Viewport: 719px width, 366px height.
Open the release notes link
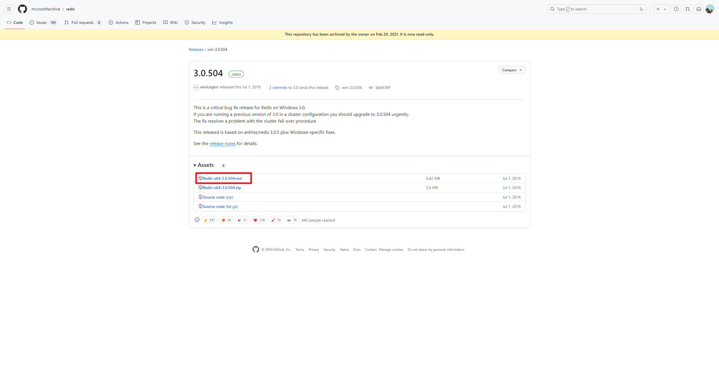coord(222,144)
